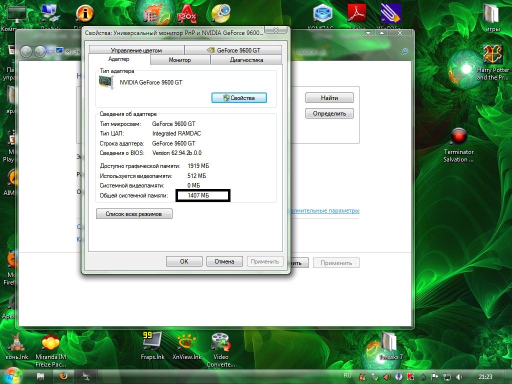Open the Fraps desktop shortcut
The width and height of the screenshot is (512, 384).
[152, 341]
